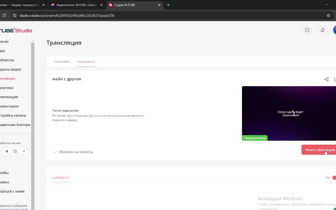
Task: Close the Яндекс search tab
Action: point(43,5)
